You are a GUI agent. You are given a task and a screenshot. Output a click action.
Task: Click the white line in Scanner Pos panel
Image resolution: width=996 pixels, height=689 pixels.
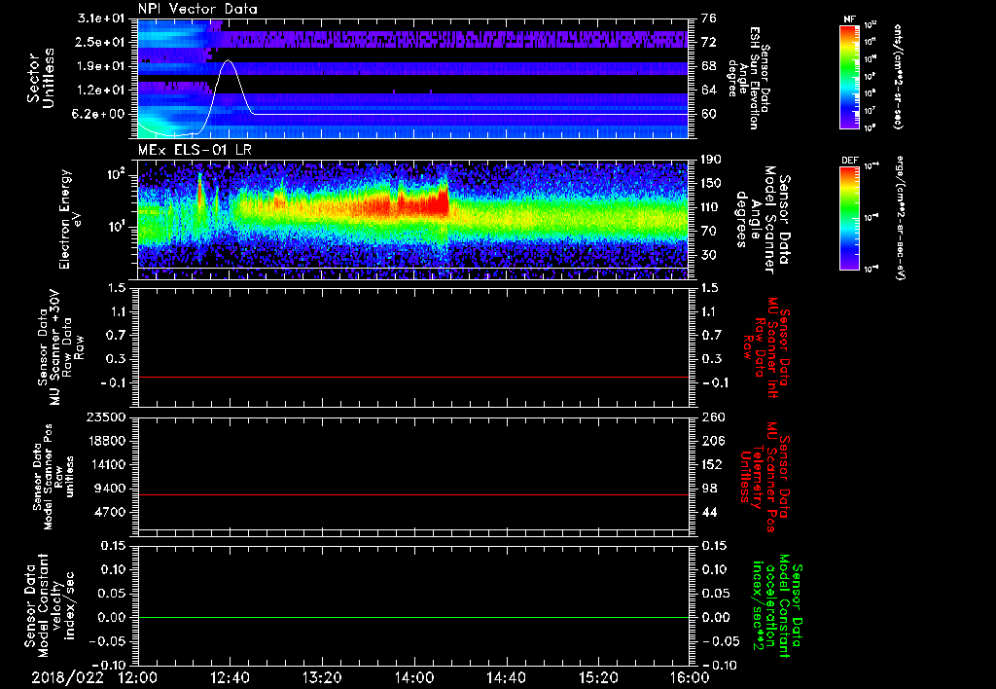tap(412, 529)
